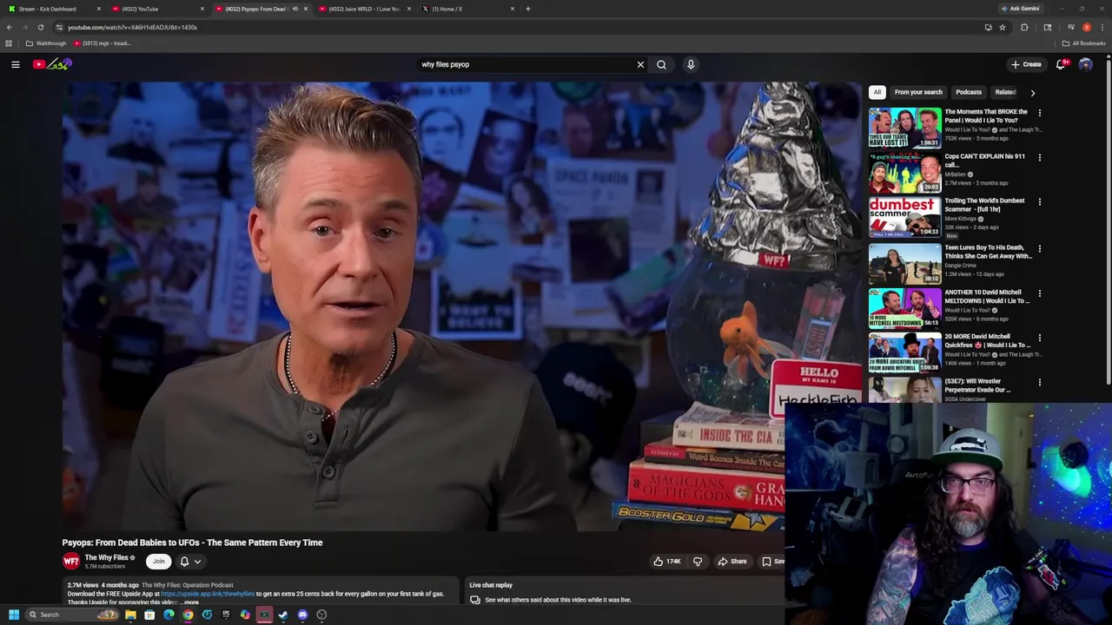Image resolution: width=1112 pixels, height=625 pixels.
Task: Clear the search box with X
Action: click(x=640, y=64)
